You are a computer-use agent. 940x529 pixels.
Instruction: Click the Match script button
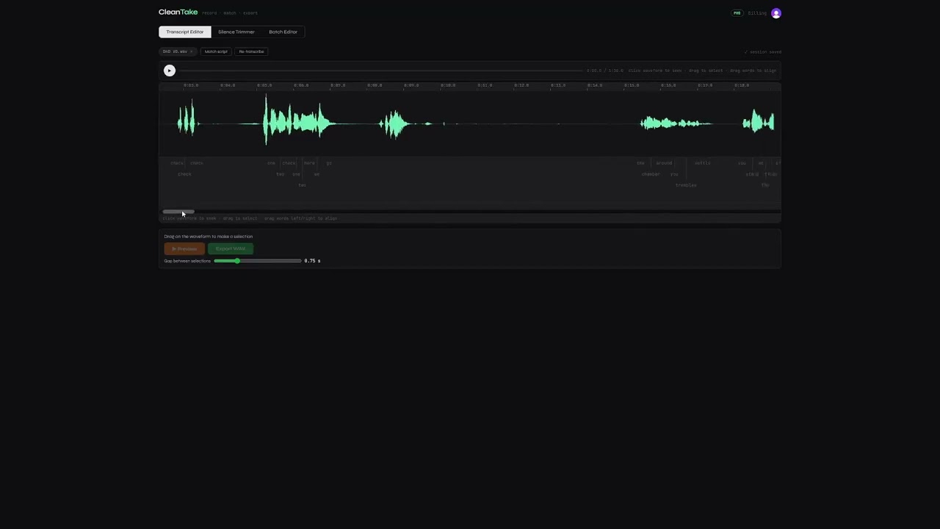click(x=216, y=51)
